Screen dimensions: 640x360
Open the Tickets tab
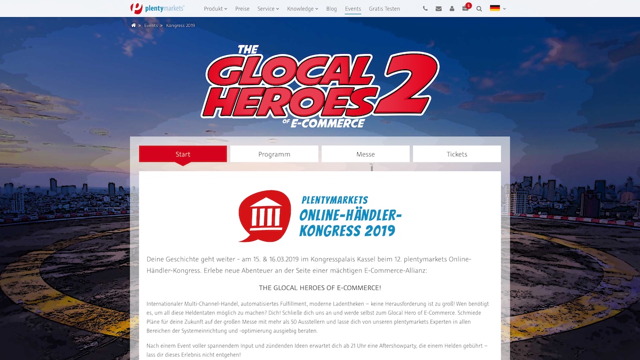coord(457,154)
